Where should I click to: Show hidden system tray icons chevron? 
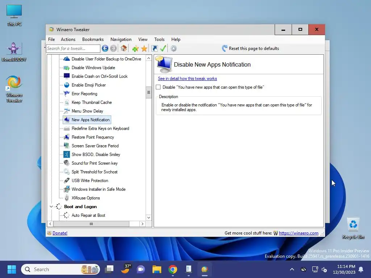292,269
